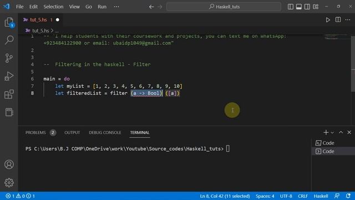Open the Run menu
This screenshot has width=355, height=200.
pos(102,7)
